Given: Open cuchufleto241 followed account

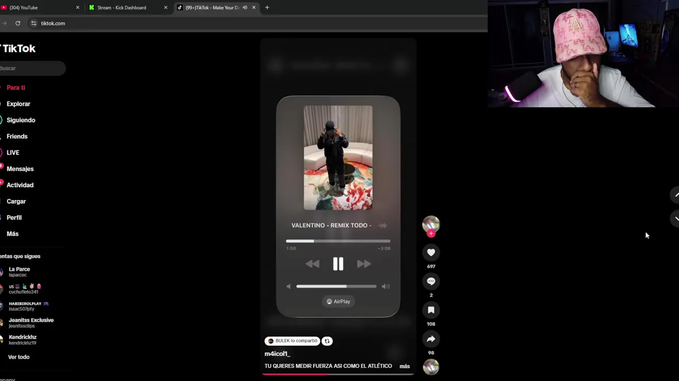Looking at the screenshot, I should (x=23, y=289).
